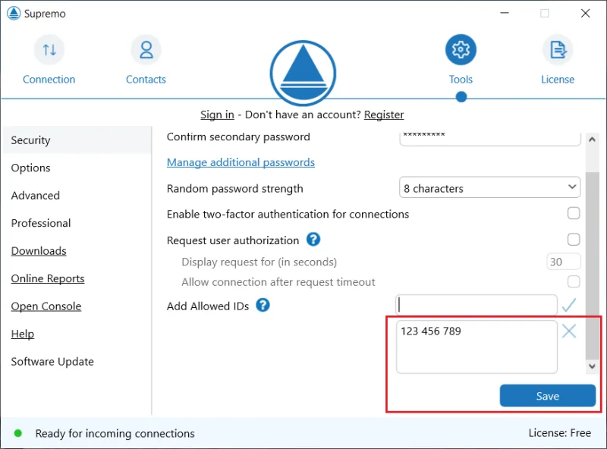Minimize the Supremo window
607x449 pixels.
[x=505, y=13]
